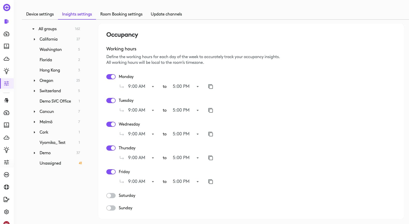Collapse the All groups tree
This screenshot has width=409, height=224.
tap(33, 29)
